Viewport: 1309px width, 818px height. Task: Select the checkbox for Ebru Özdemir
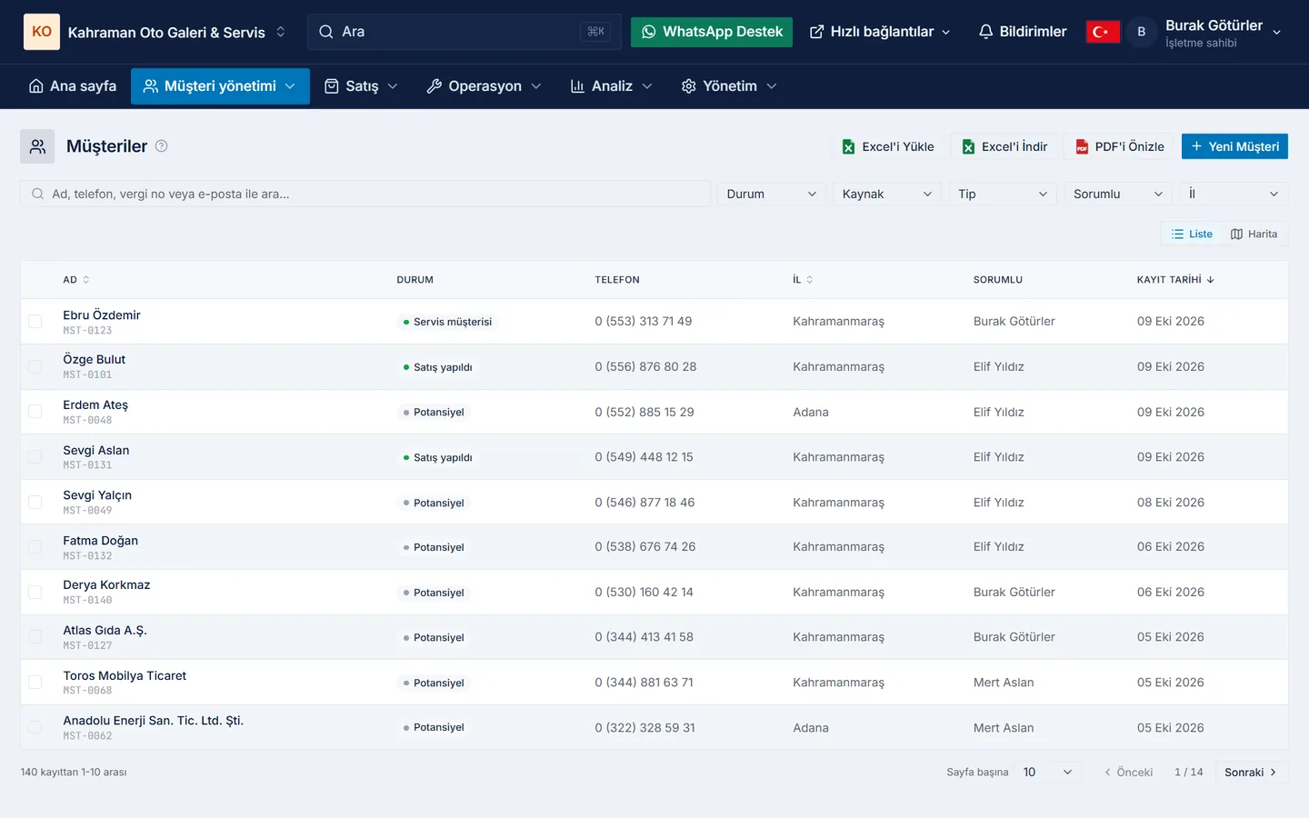click(35, 322)
